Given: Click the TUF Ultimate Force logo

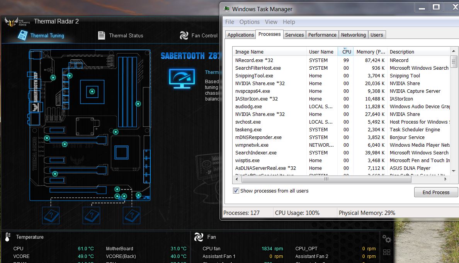Looking at the screenshot, I should (x=17, y=22).
